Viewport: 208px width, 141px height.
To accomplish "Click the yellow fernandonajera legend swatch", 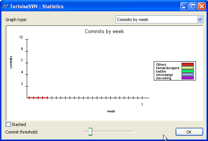I will [x=188, y=68].
